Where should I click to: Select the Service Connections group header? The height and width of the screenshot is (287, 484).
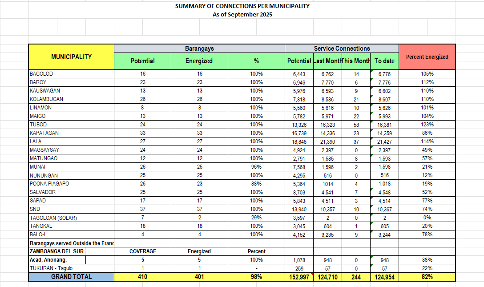click(x=342, y=49)
